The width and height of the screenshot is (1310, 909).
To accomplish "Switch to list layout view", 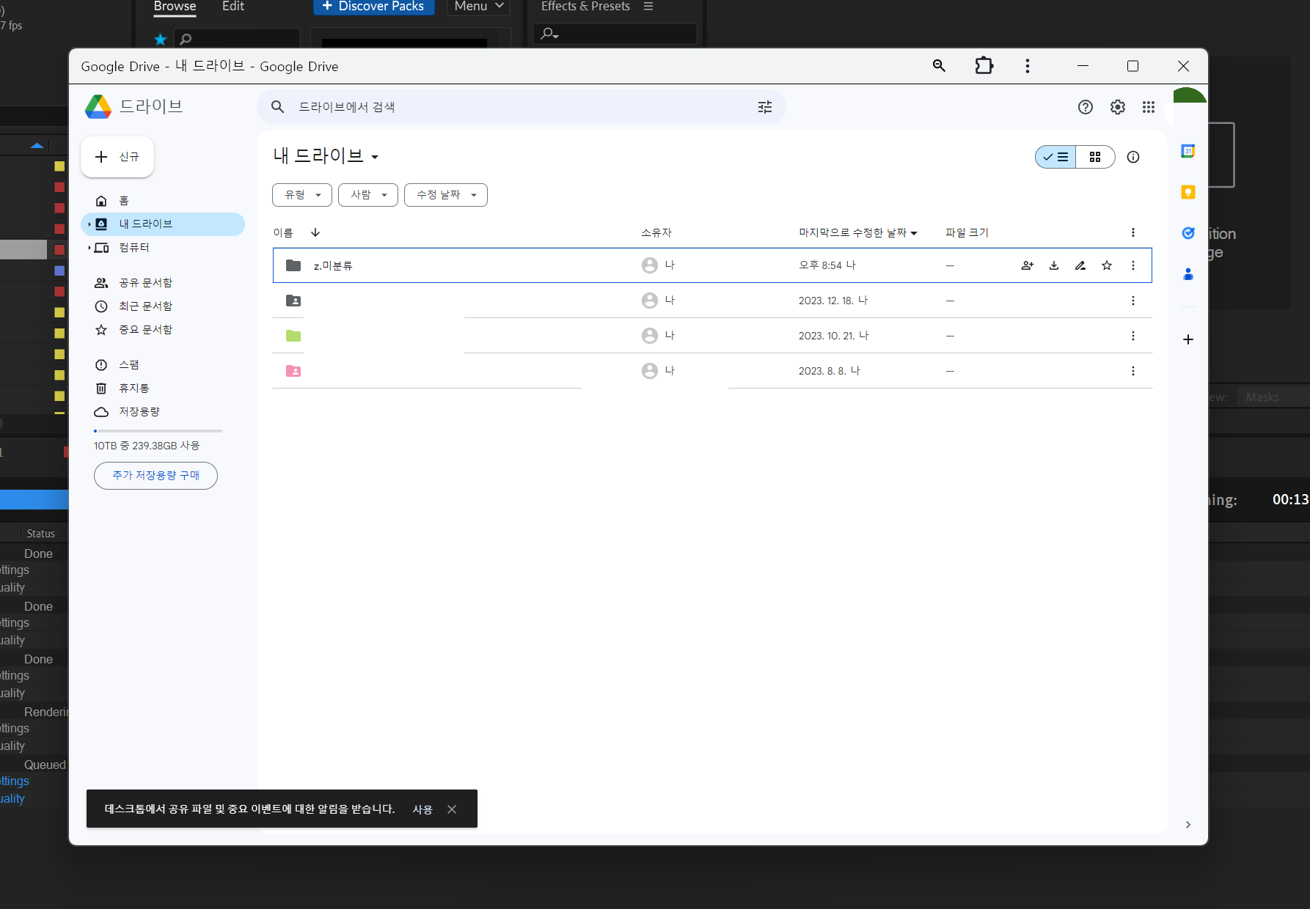I will 1055,157.
